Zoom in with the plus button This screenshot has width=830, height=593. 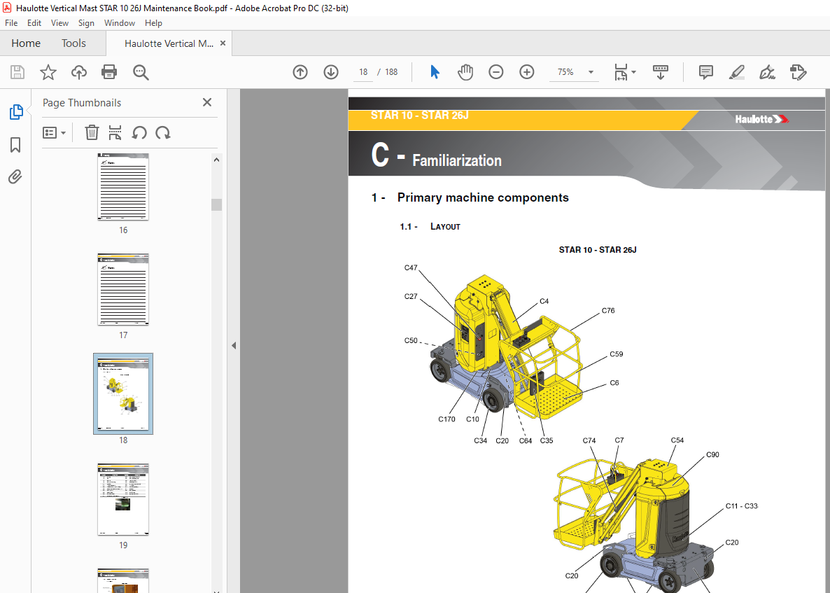(527, 72)
